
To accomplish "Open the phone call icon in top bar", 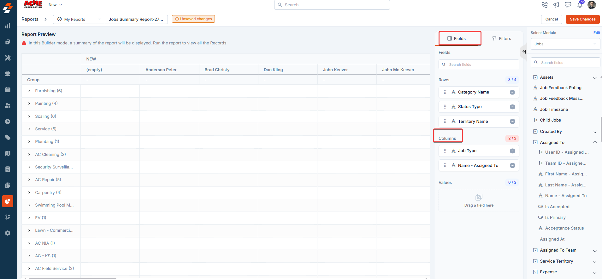I will point(544,5).
